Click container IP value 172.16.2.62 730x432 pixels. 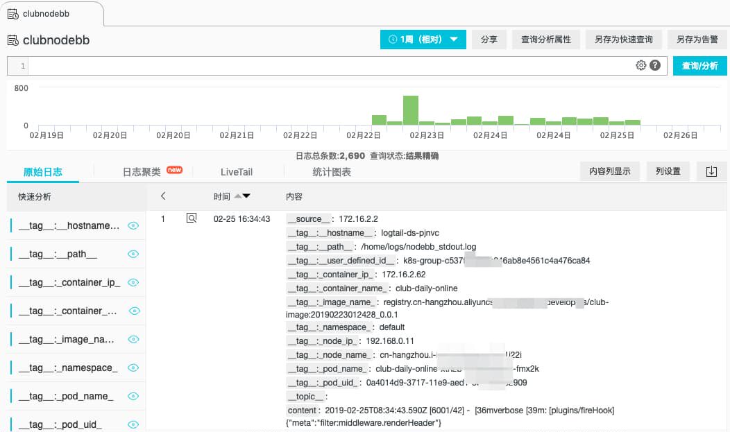(404, 275)
